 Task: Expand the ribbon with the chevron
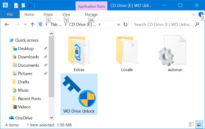click(x=194, y=14)
